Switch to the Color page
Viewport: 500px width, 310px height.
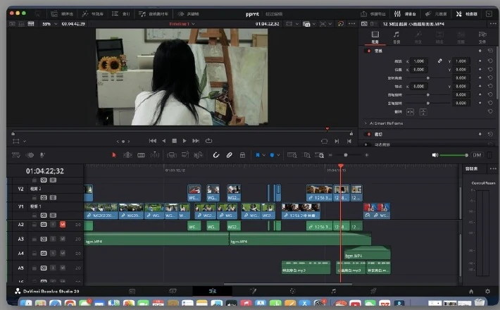(x=292, y=291)
